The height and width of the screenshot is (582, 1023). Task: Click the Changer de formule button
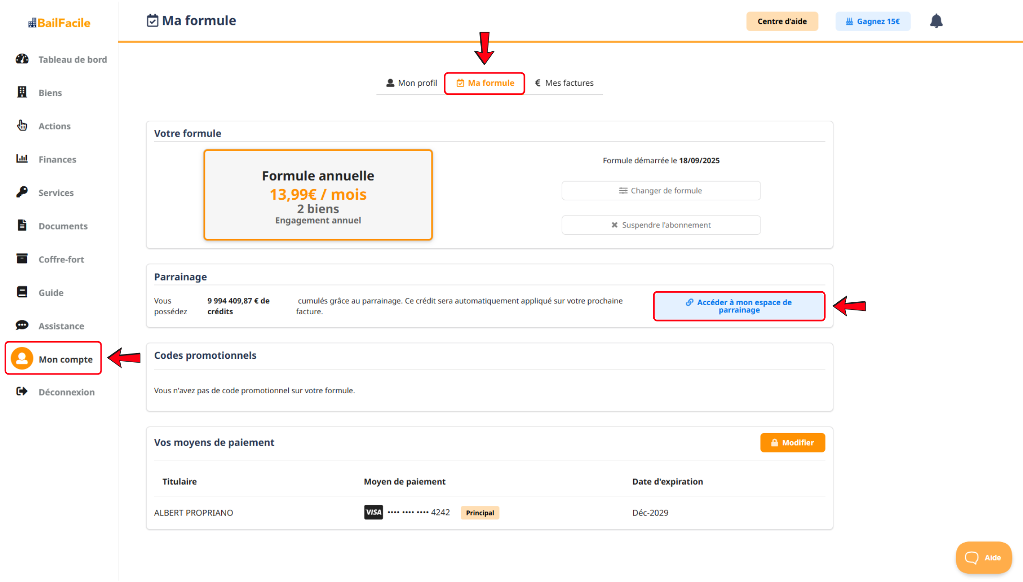click(660, 191)
